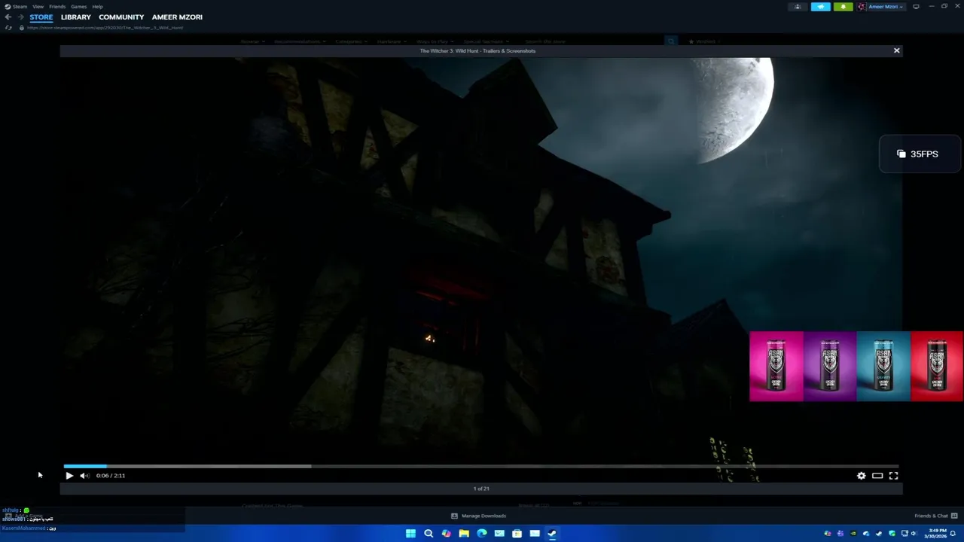Click the page-lock icon beside the URL
The image size is (964, 542).
tap(21, 28)
